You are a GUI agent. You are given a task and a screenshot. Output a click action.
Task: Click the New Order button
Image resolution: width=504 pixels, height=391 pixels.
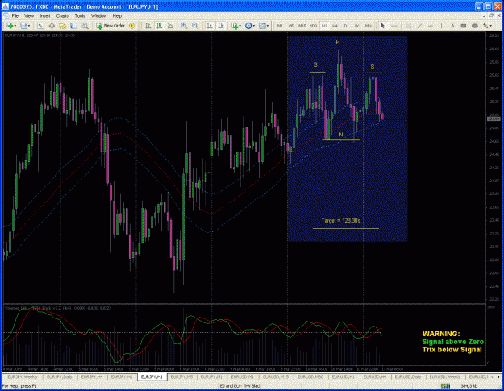tap(110, 26)
